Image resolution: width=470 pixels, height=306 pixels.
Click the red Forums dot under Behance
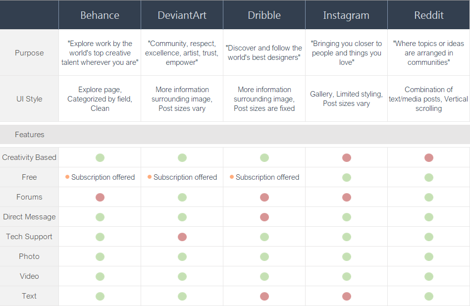100,197
